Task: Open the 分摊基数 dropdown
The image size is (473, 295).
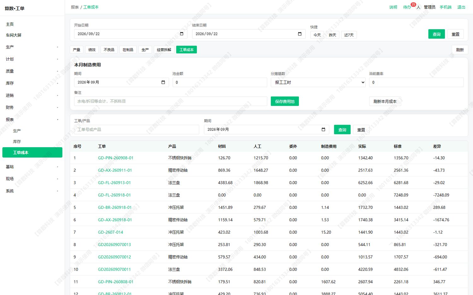Action: (318, 82)
